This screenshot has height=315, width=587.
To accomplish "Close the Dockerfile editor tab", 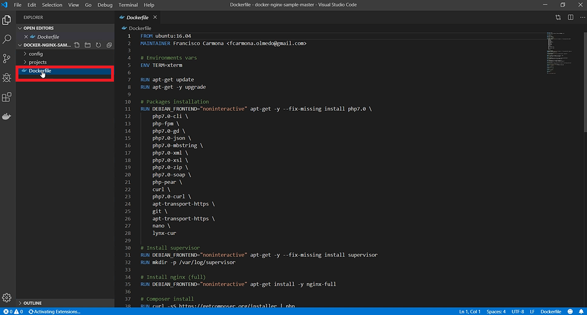I will [x=155, y=17].
